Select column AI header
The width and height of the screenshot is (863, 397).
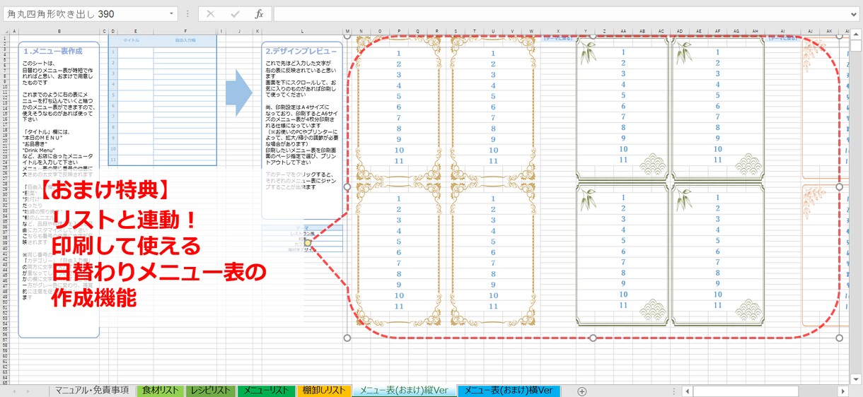tap(783, 32)
